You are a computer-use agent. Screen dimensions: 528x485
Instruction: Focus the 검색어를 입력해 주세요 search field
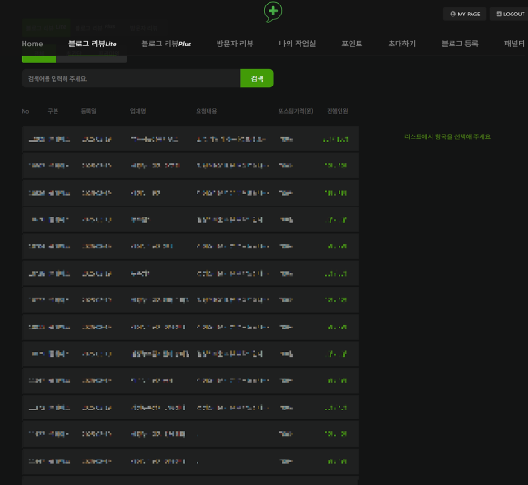[x=131, y=79]
